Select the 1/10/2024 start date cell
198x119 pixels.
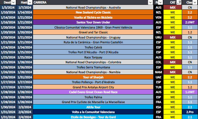(x=8, y=12)
